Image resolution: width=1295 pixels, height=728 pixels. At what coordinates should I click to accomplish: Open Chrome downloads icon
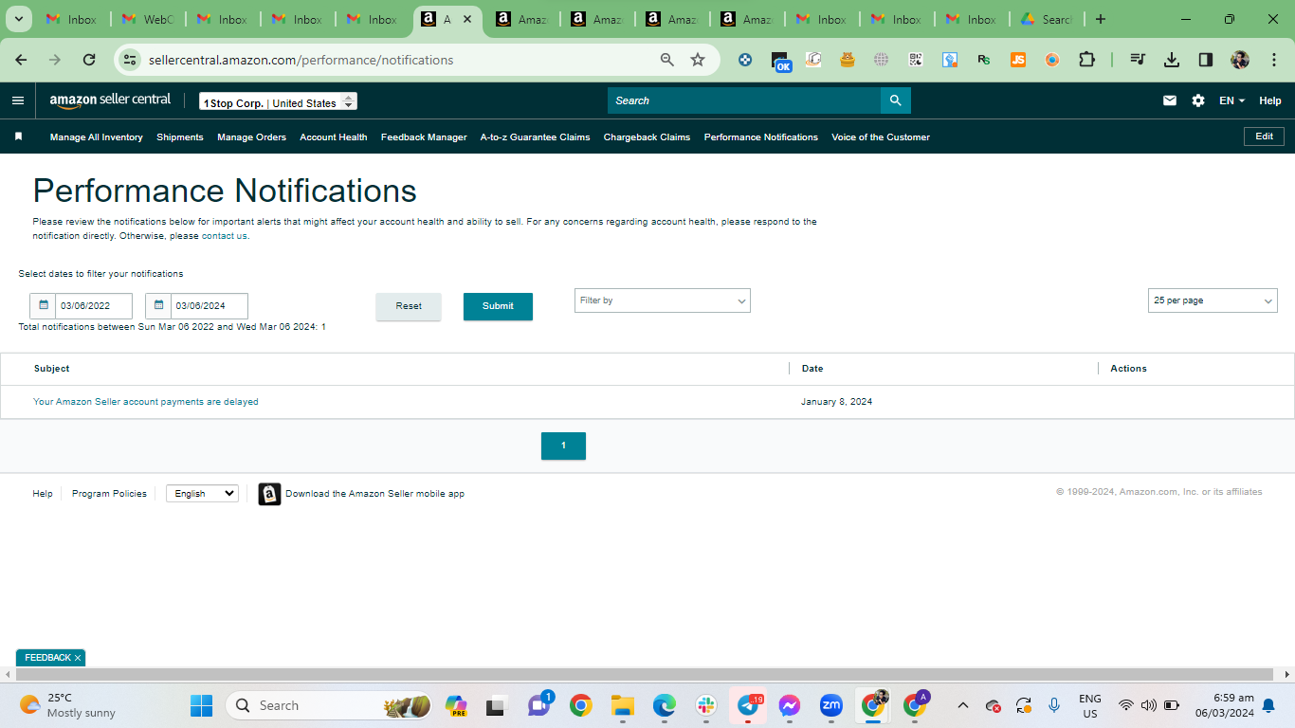click(x=1172, y=60)
